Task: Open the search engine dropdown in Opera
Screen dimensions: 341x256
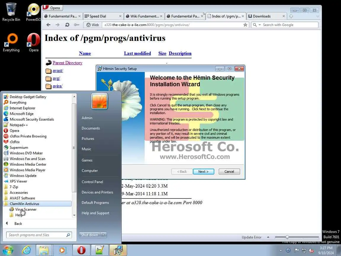Action: 259,25
